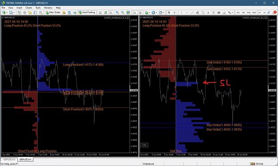The height and width of the screenshot is (166, 278).
Task: Open the Indicators list icon
Action: pos(146,12)
